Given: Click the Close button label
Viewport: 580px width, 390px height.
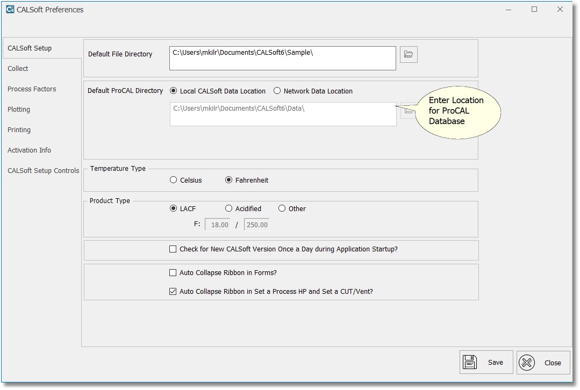Looking at the screenshot, I should pyautogui.click(x=553, y=363).
